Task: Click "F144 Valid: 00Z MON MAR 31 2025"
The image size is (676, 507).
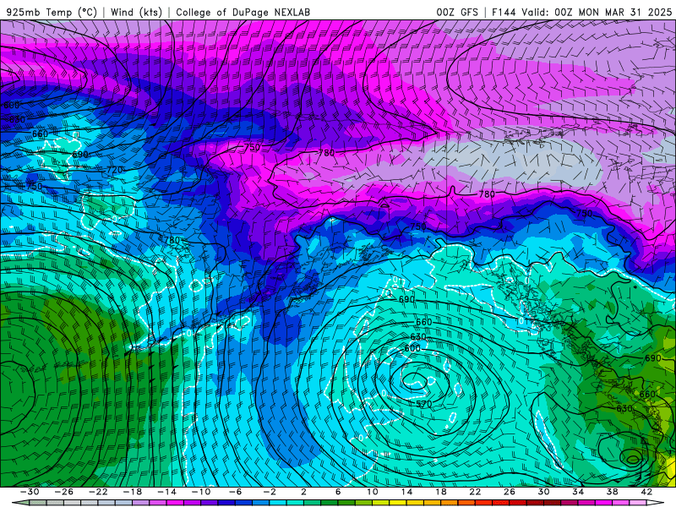Action: coord(581,12)
